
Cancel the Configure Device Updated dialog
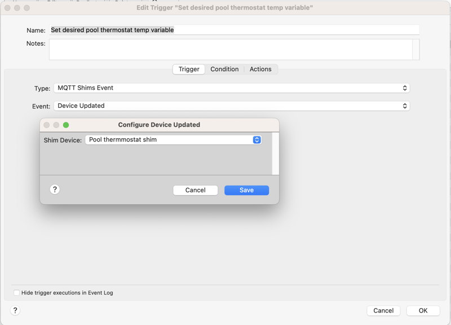195,190
